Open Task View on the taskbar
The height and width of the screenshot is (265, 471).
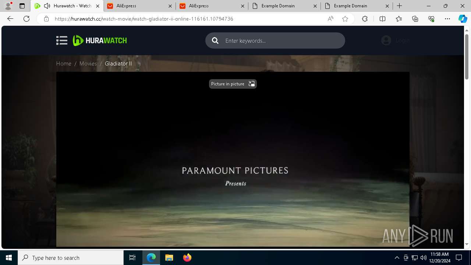coord(132,258)
